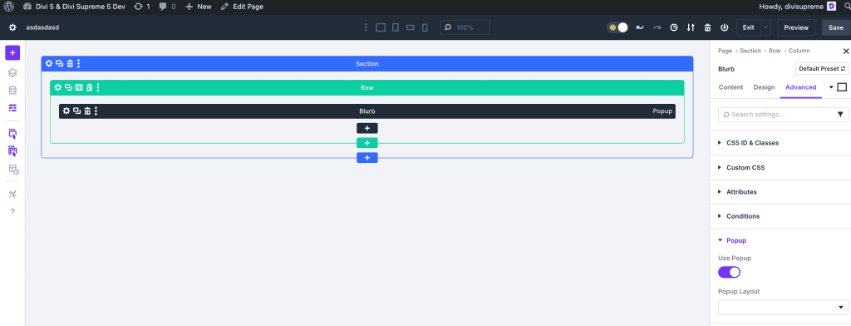851x326 pixels.
Task: Click the 100% zoom field
Action: tap(465, 27)
